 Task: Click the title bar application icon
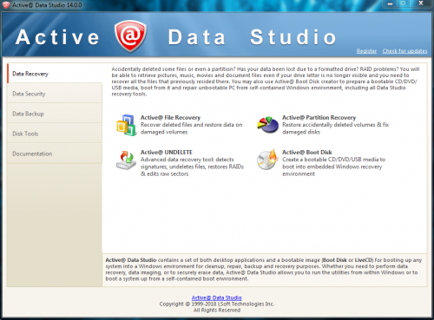(x=6, y=5)
